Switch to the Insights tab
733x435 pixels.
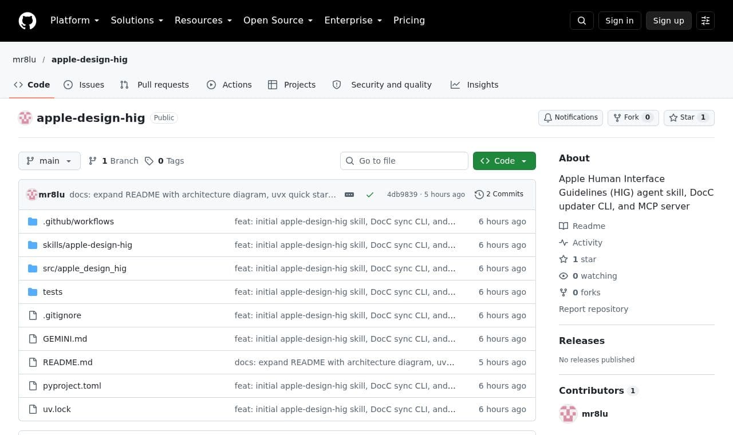point(474,85)
